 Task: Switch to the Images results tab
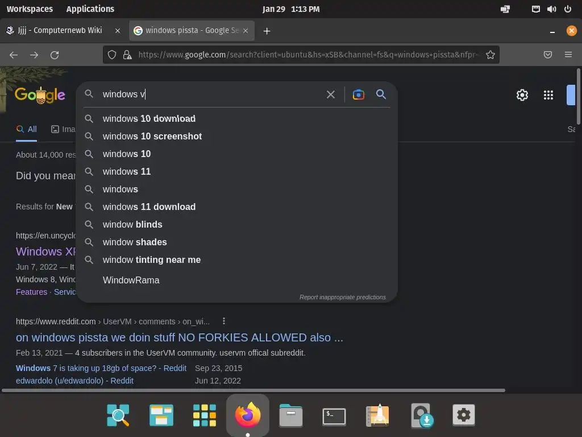63,129
